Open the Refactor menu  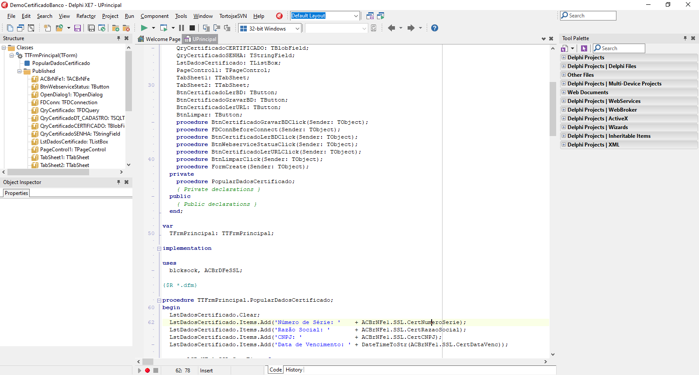point(86,16)
